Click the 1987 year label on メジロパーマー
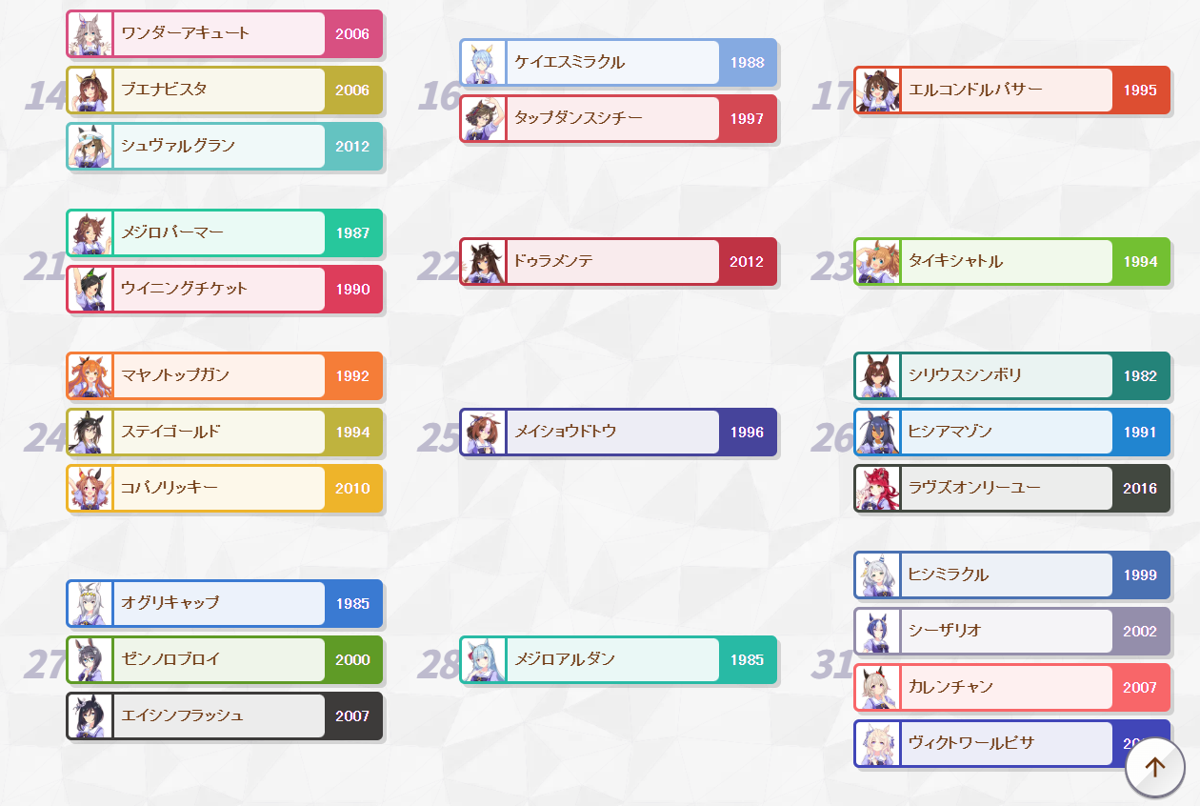Screen dimensions: 1200x806 coord(352,233)
